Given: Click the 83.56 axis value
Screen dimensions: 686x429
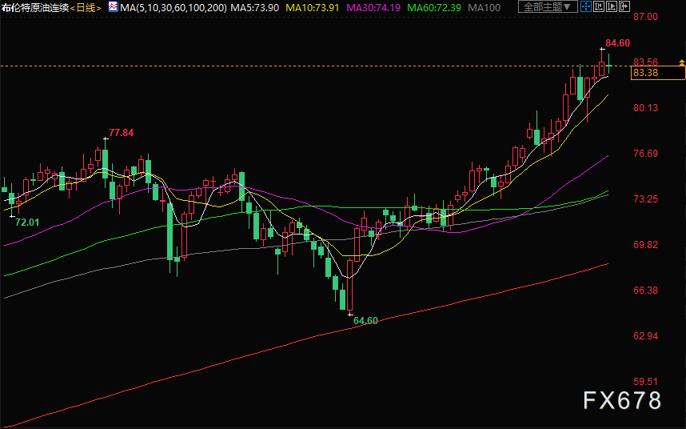Looking at the screenshot, I should coord(646,62).
